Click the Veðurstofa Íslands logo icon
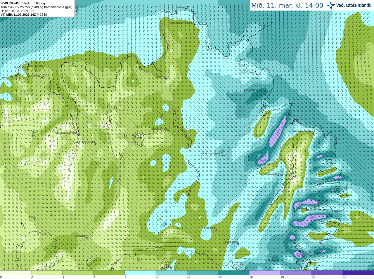 [331, 5]
